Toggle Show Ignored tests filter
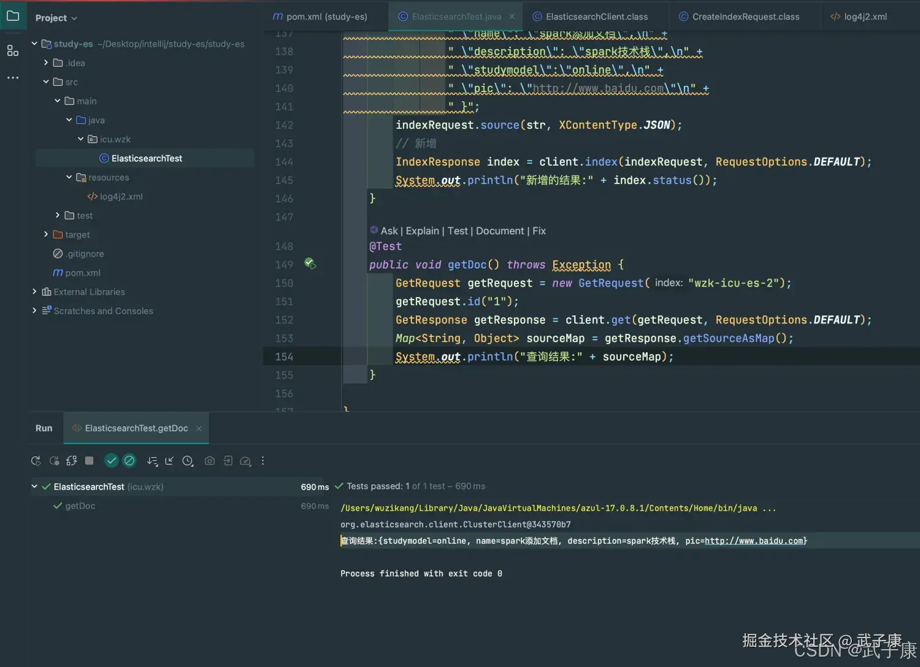This screenshot has width=920, height=667. [x=129, y=461]
